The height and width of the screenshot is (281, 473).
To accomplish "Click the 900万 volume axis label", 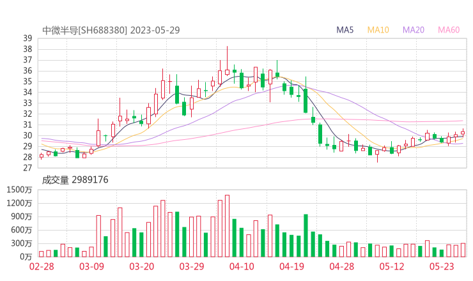I will tap(21, 216).
